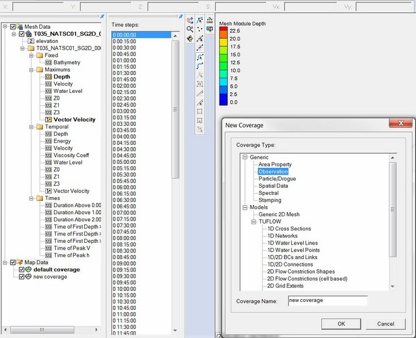The height and width of the screenshot is (338, 416).
Task: Click the Coverage Type list up-arrow button
Action: 393,158
